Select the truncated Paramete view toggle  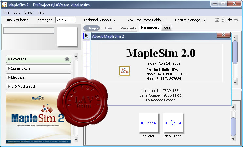[129, 28]
